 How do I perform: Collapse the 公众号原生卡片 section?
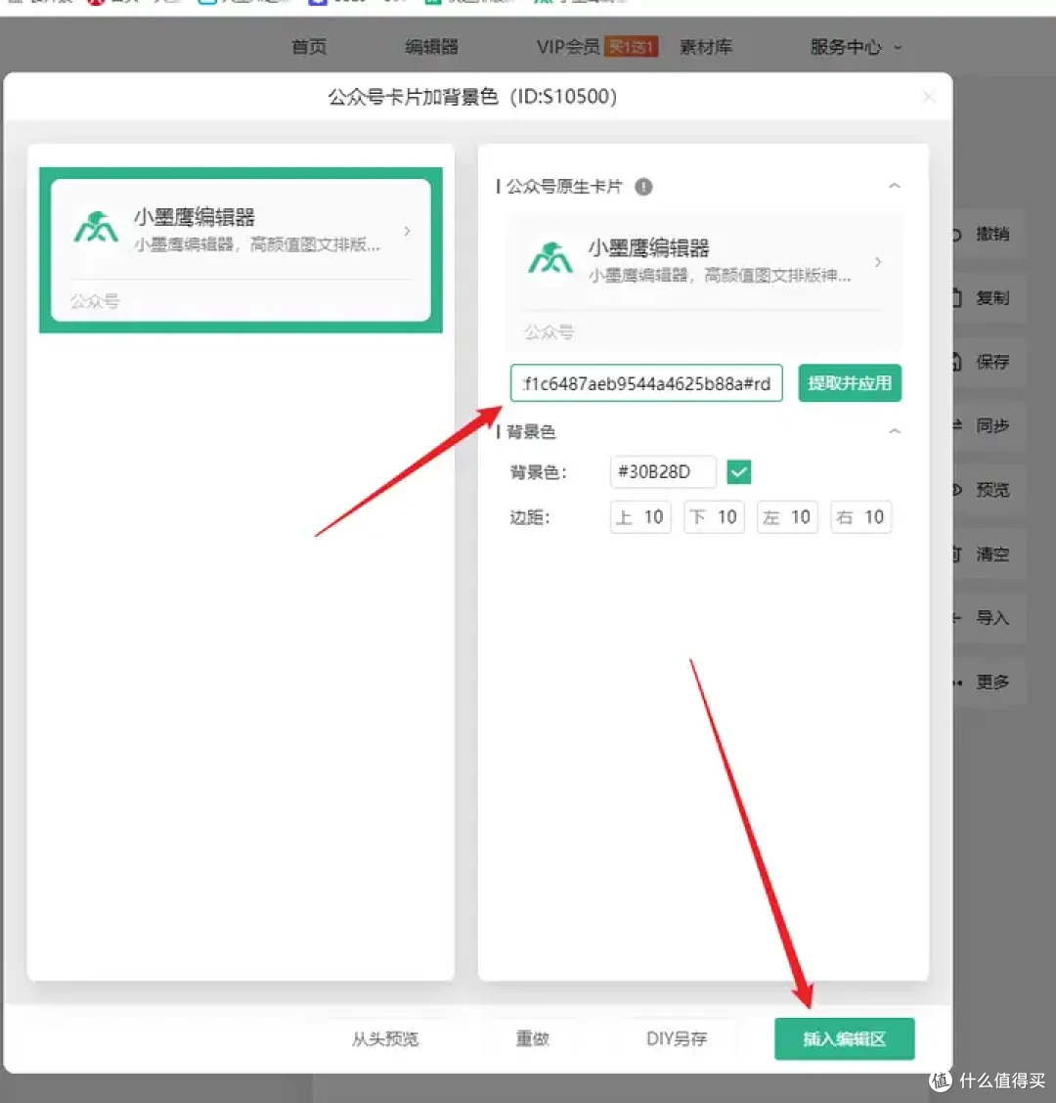[x=895, y=186]
